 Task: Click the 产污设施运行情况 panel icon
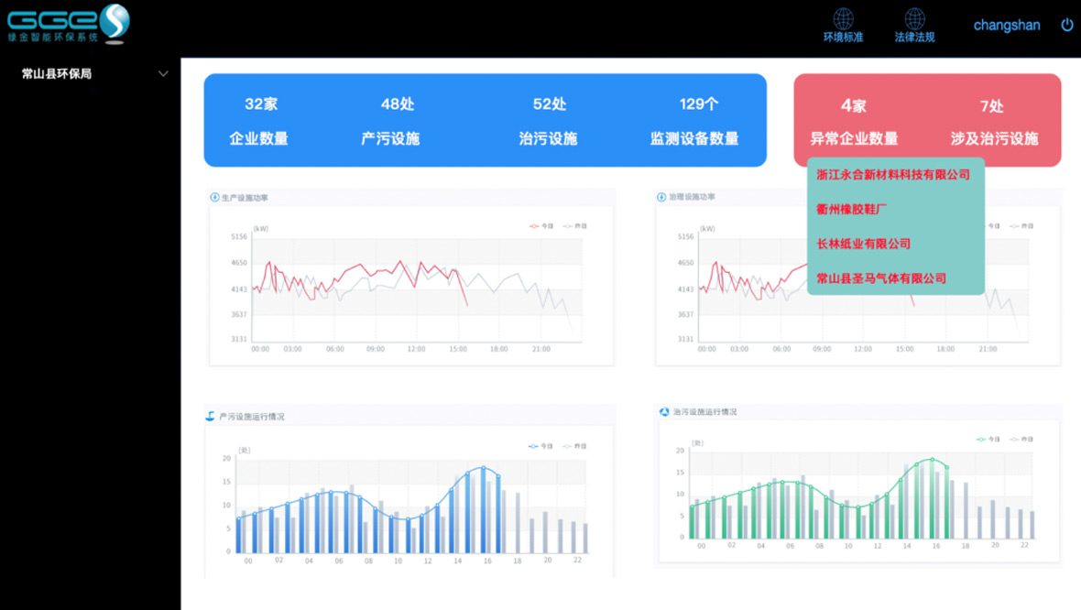point(208,413)
